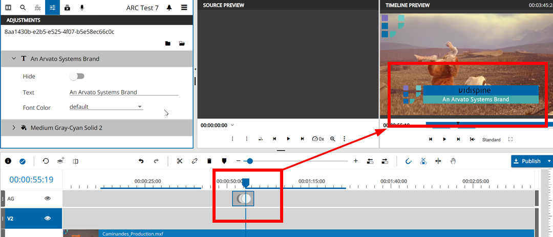Toggle visibility of the AG track
This screenshot has width=553, height=237.
tap(48, 198)
